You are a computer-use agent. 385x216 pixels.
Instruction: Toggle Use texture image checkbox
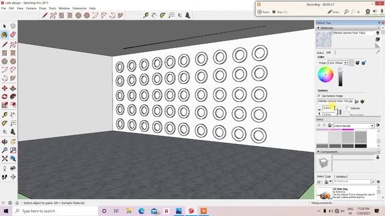[x=319, y=96]
